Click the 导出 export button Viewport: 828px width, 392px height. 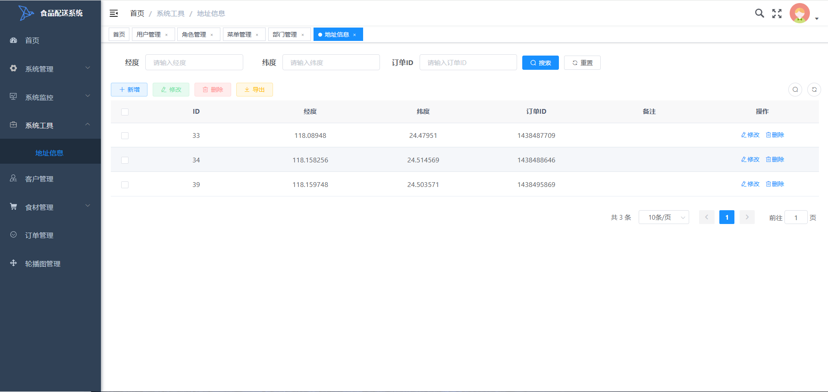click(x=254, y=90)
